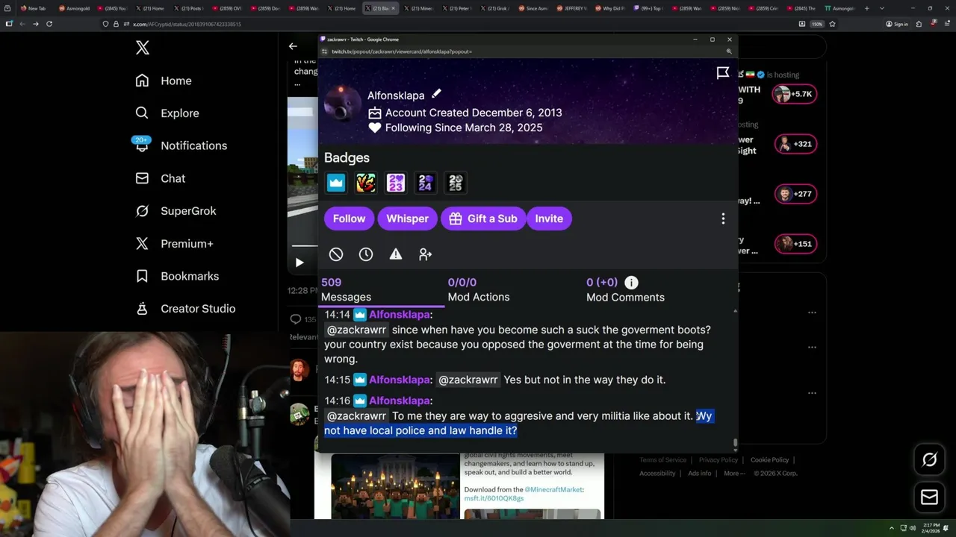The image size is (956, 537).
Task: Open Bookmarks in X sidebar
Action: [177, 276]
